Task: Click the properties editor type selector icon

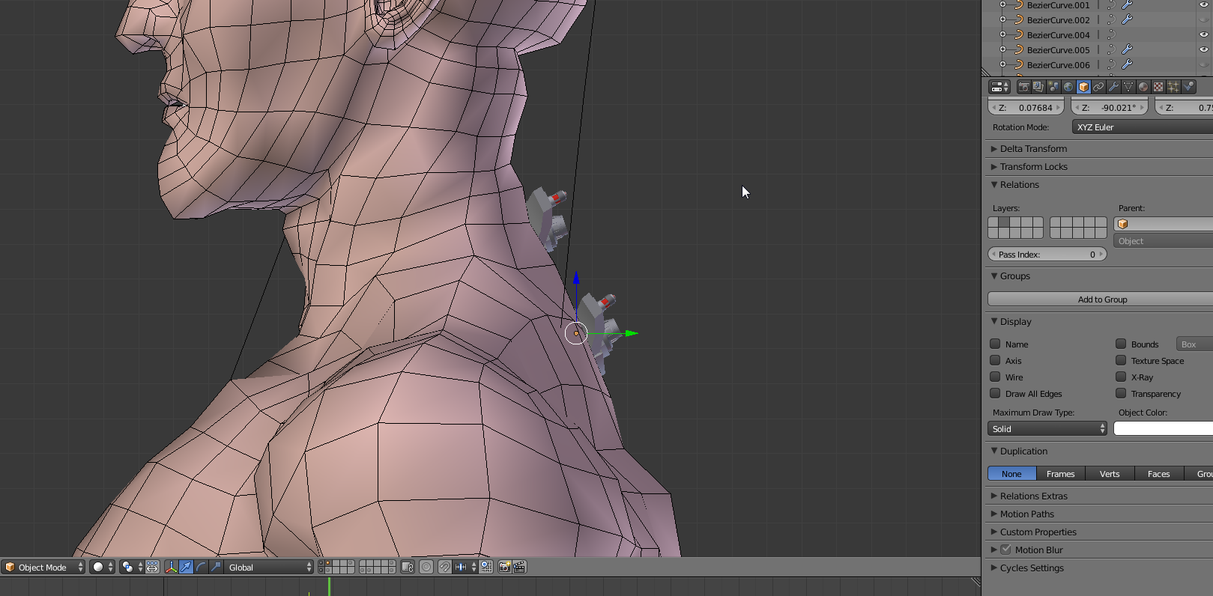Action: [x=999, y=87]
